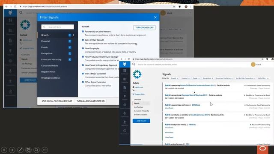Open the clock icon in front window sidebar
This screenshot has width=274, height=154.
pyautogui.click(x=125, y=130)
